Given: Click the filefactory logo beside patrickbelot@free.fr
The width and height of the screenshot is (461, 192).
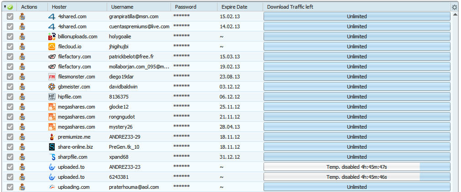Looking at the screenshot, I should [52, 57].
